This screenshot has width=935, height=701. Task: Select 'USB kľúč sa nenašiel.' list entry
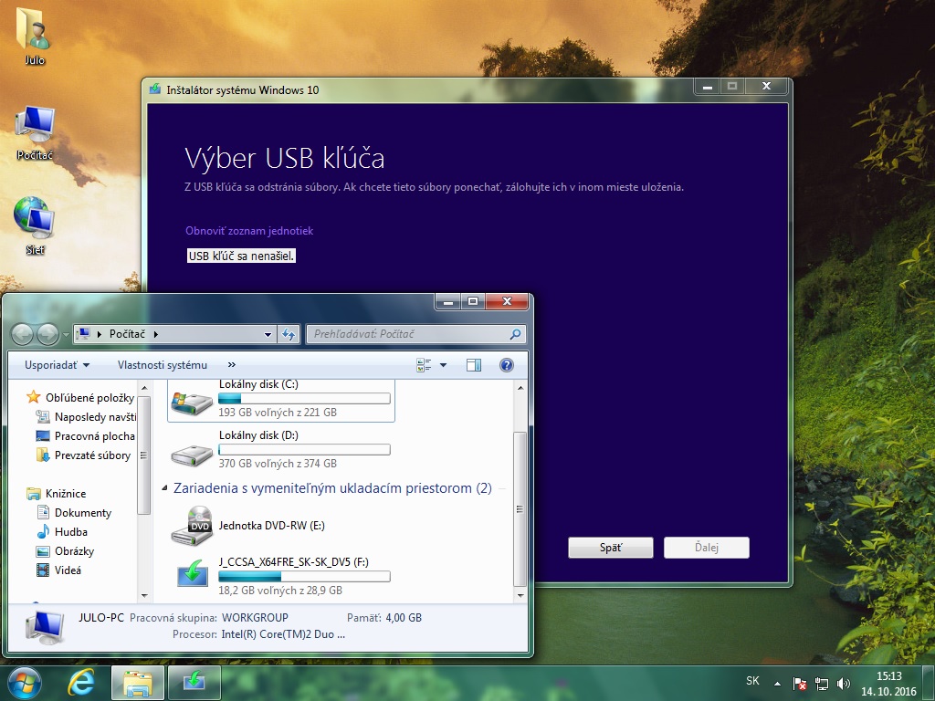point(241,256)
